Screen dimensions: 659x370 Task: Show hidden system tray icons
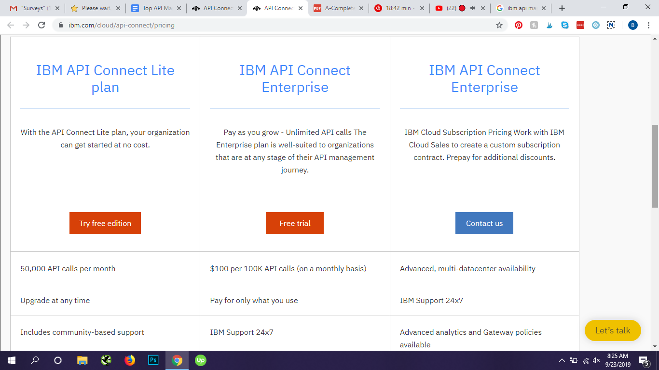(562, 360)
